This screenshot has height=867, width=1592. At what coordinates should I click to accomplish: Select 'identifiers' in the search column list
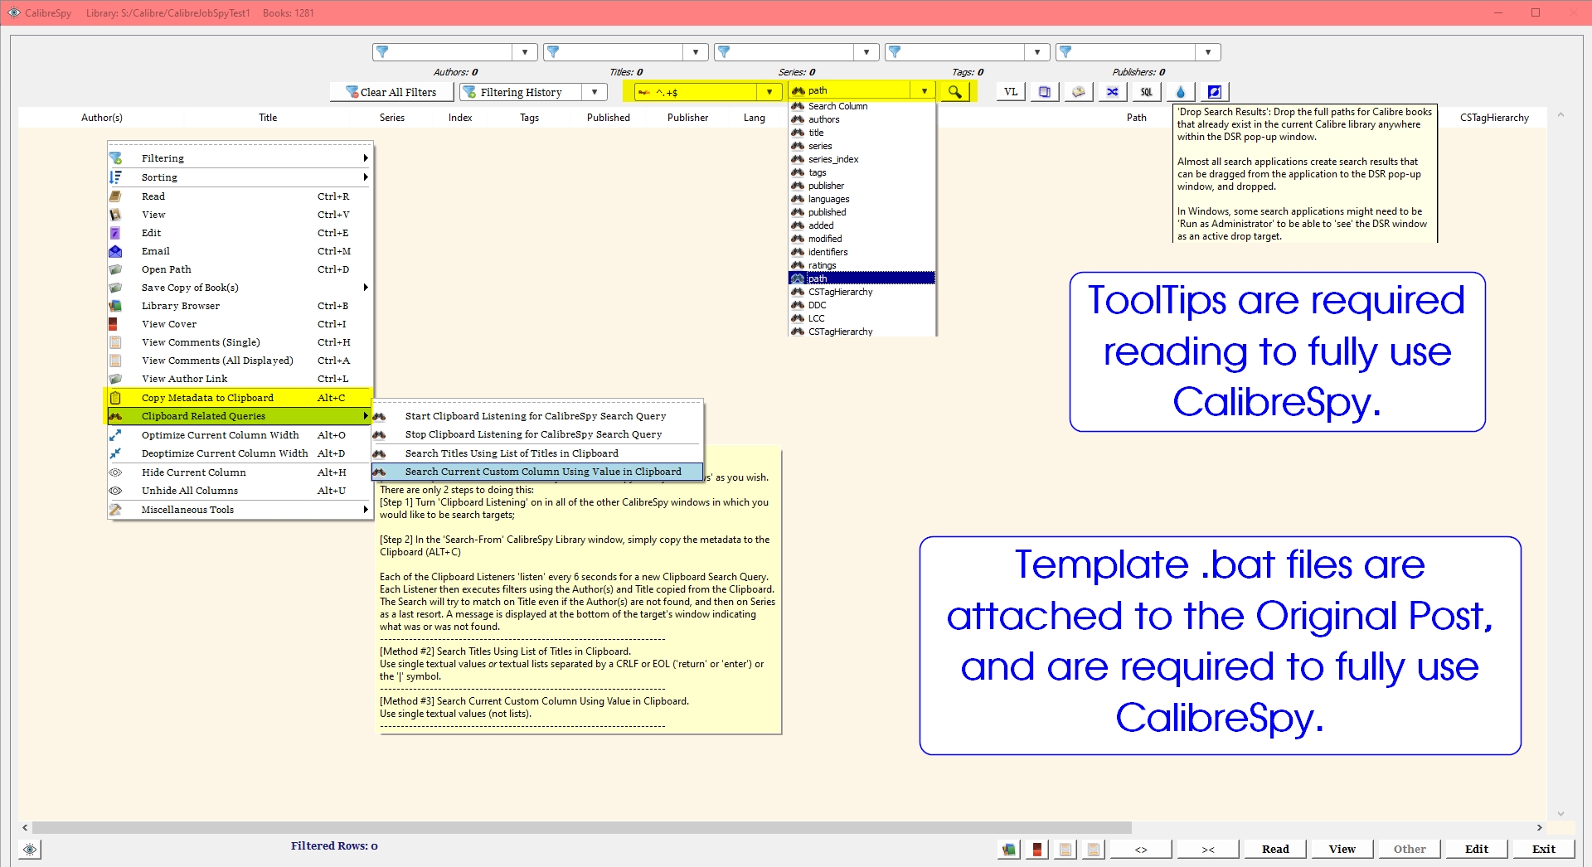coord(862,252)
